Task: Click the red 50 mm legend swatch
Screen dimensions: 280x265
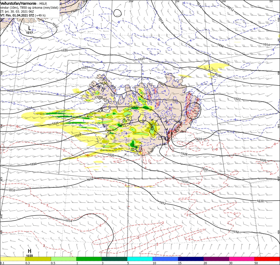Action: point(267,259)
